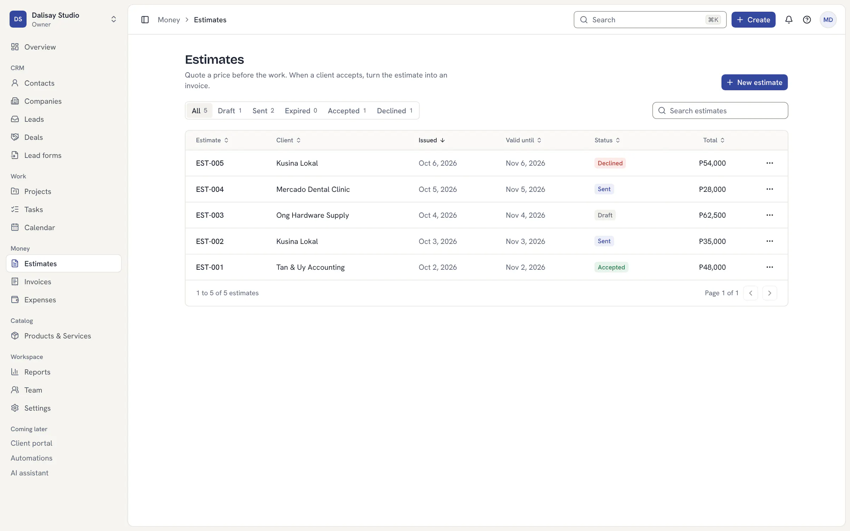This screenshot has width=850, height=531.
Task: Select the Accepted tab
Action: pos(347,111)
